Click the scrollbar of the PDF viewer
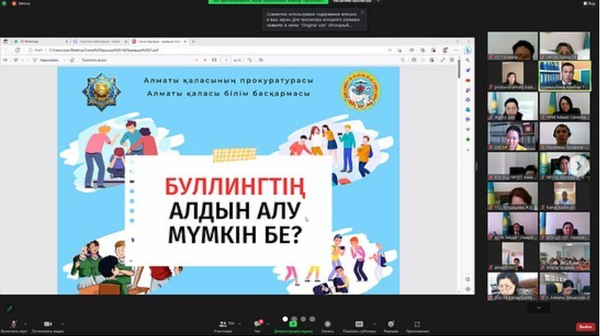This screenshot has height=336, width=600. coord(460,69)
